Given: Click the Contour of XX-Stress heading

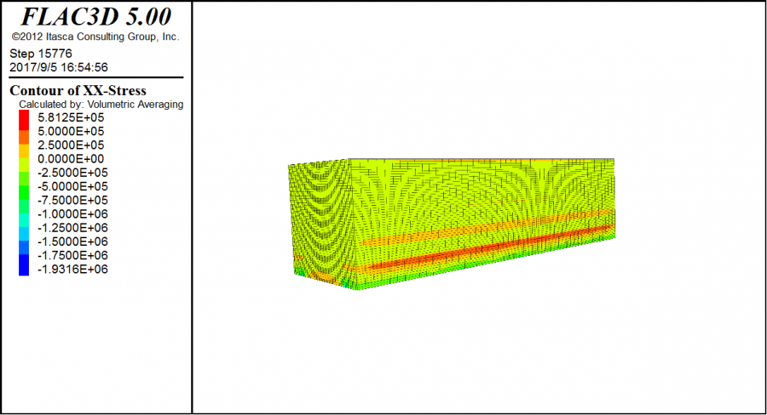Looking at the screenshot, I should (78, 90).
